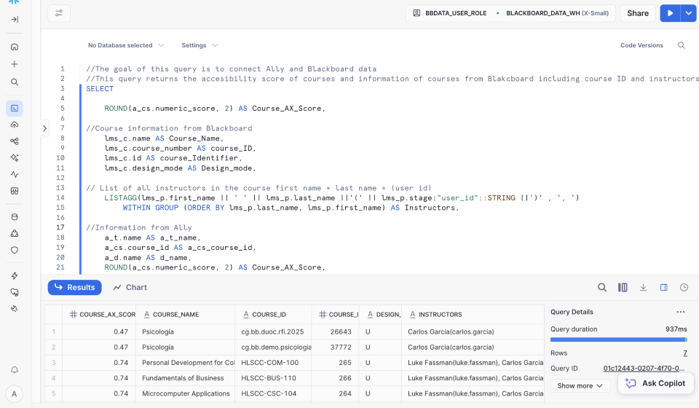This screenshot has height=408, width=699.
Task: Expand the collapsed left object panel
Action: point(45,128)
